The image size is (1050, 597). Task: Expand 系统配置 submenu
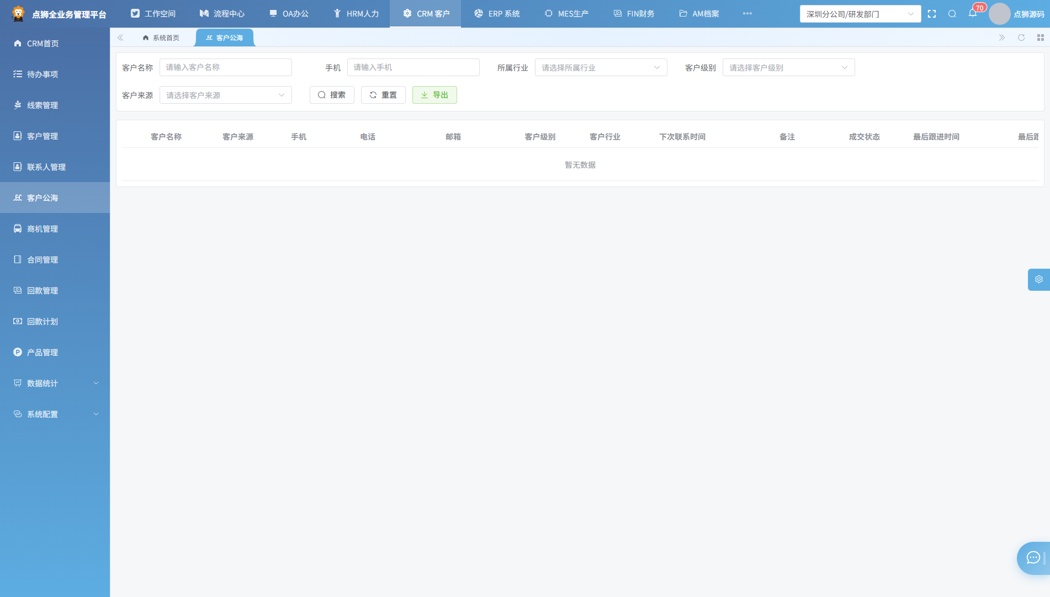55,414
